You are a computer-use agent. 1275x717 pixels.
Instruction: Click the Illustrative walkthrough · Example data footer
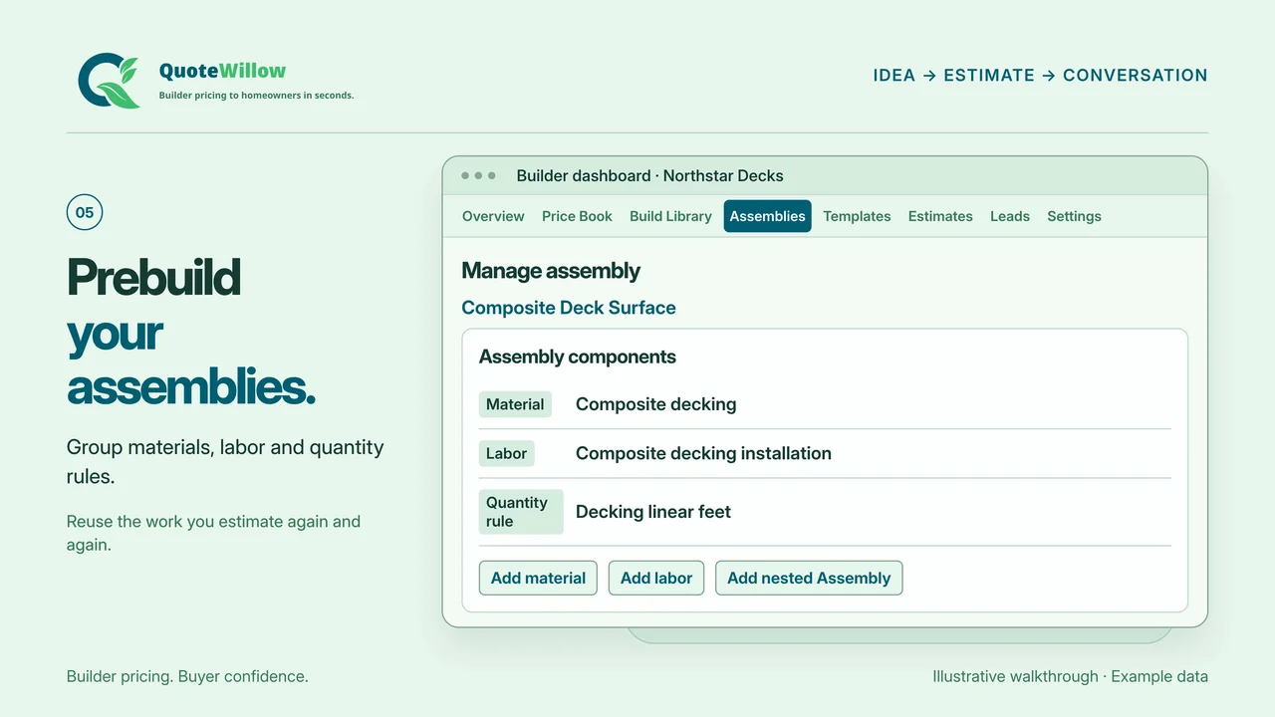[x=1070, y=676]
